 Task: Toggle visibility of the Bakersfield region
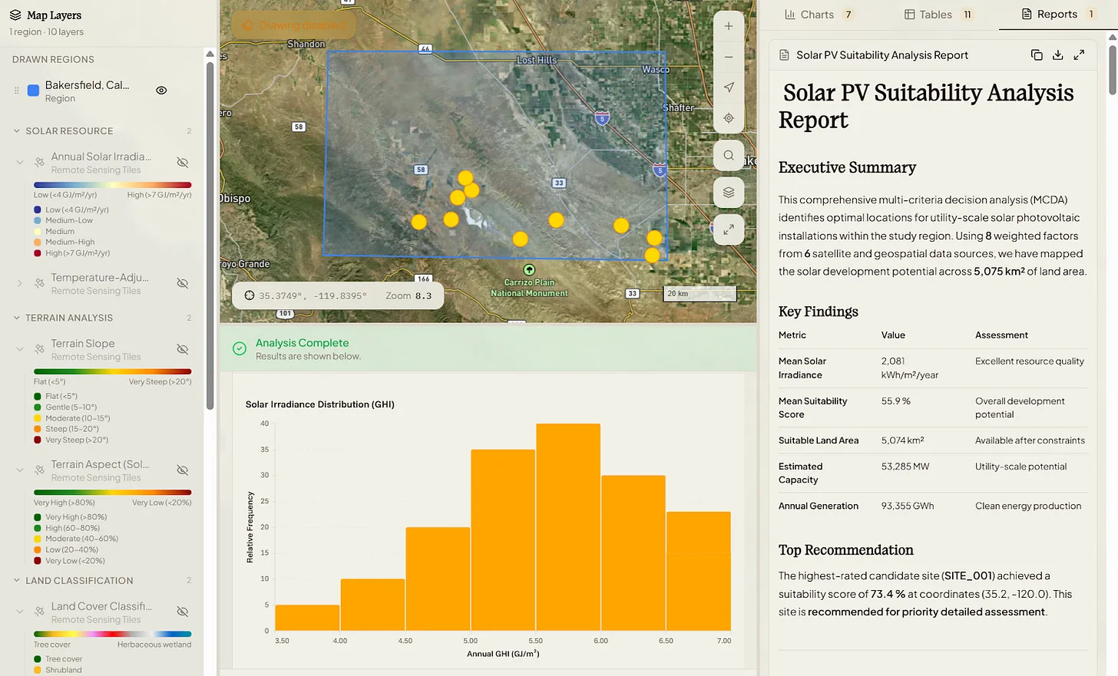point(161,90)
